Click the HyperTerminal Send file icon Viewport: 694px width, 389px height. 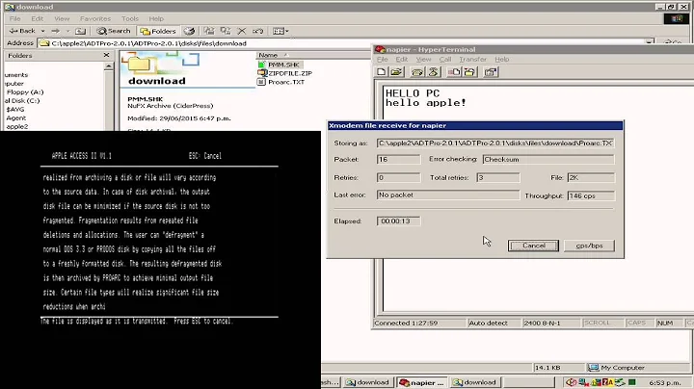click(x=454, y=72)
